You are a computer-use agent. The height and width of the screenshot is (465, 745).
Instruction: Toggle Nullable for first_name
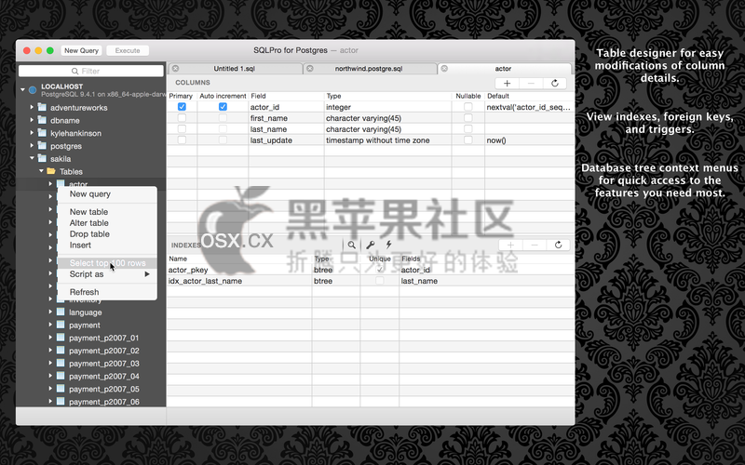click(468, 118)
